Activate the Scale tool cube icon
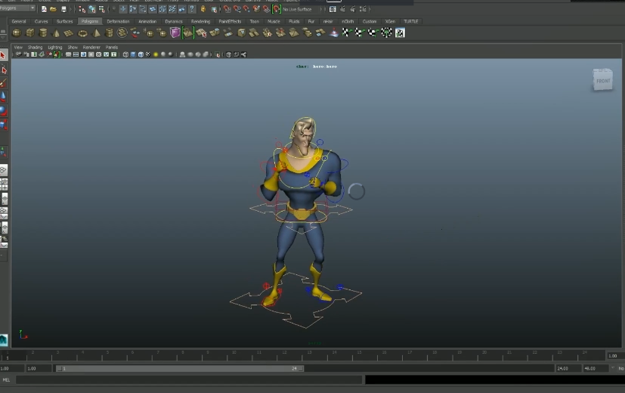The image size is (625, 393). 4,124
